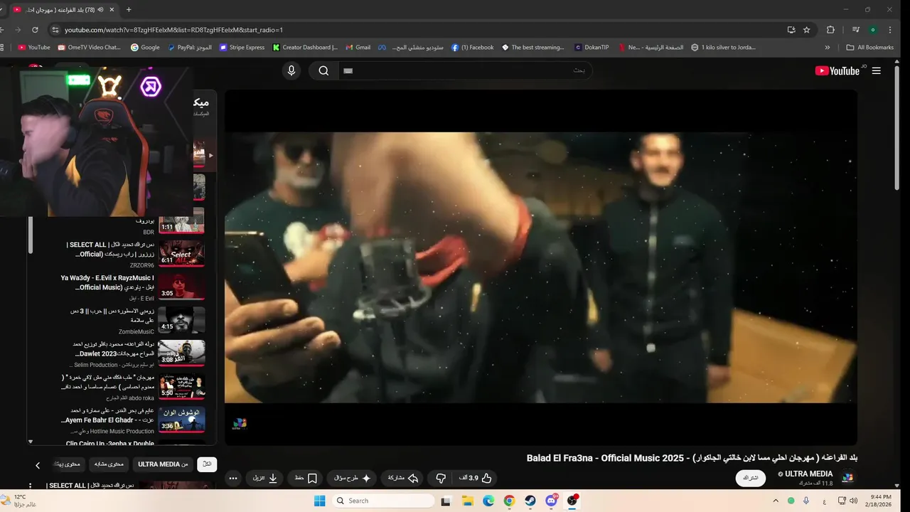
Task: Click chips left arrow chevron
Action: coord(38,465)
